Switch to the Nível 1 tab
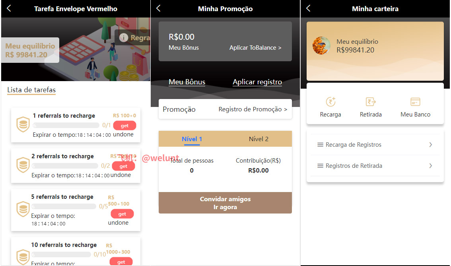Viewport: 451px width, 266px height. coord(192,139)
